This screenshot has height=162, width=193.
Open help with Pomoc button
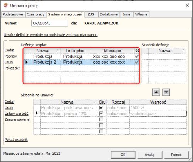[x=176, y=155]
